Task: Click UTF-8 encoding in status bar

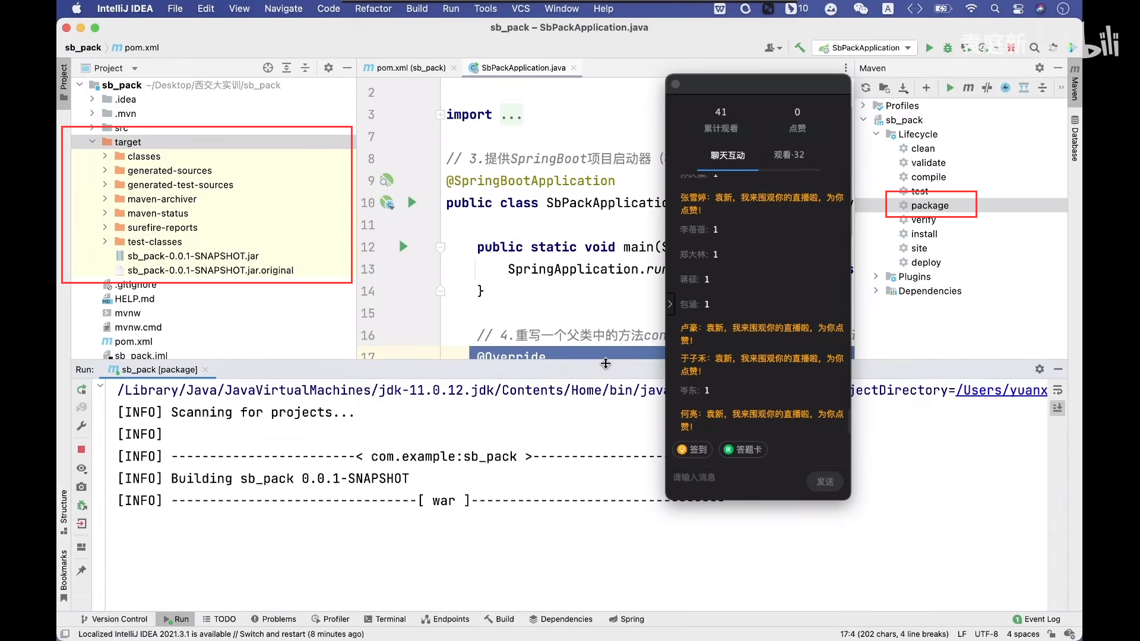Action: pos(986,634)
